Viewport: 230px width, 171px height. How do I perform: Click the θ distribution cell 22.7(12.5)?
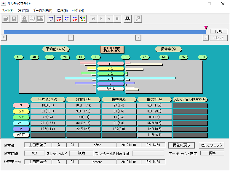click(x=83, y=129)
